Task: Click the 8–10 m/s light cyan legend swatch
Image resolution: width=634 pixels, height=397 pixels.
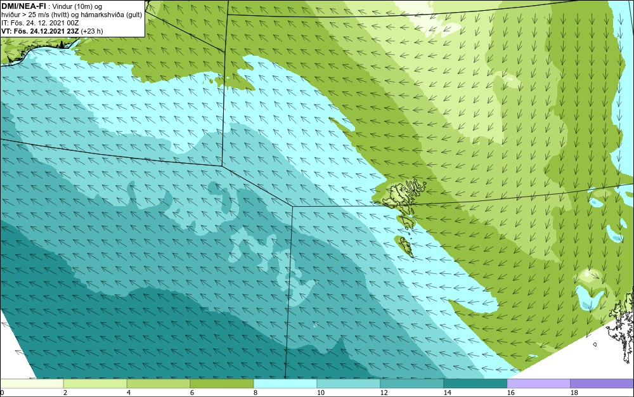Action: [x=285, y=383]
